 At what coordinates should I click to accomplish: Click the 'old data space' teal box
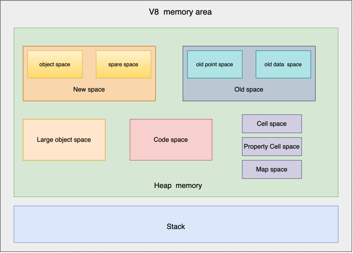pos(283,64)
